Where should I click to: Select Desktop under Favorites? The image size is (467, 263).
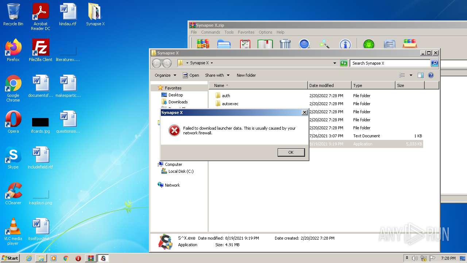[x=175, y=95]
